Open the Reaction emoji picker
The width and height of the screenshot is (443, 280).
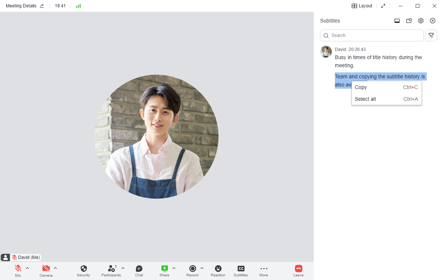218,269
